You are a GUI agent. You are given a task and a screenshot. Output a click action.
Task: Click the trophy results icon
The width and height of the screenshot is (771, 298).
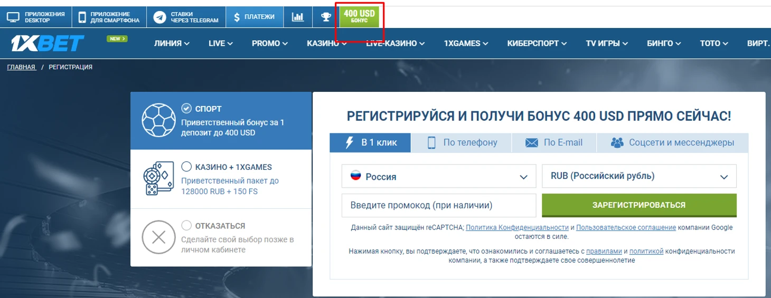click(326, 17)
